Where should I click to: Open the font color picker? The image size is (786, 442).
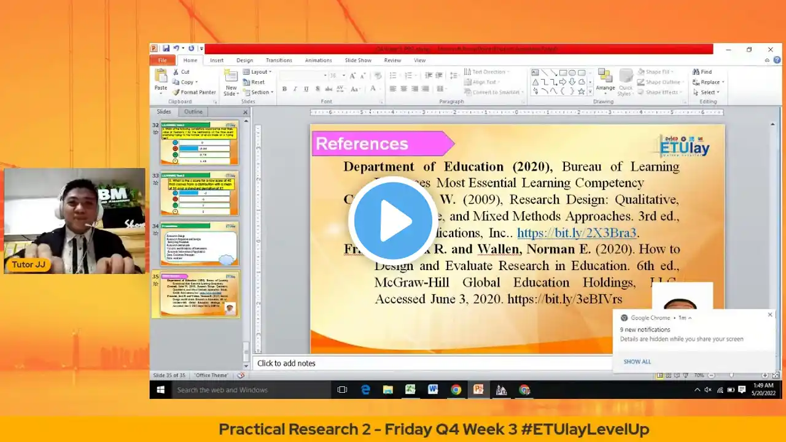(x=374, y=89)
